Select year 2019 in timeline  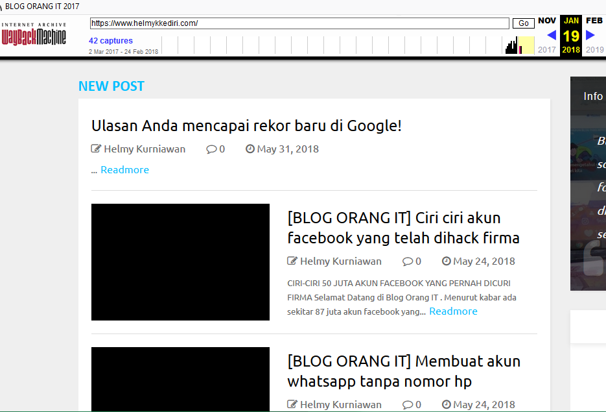pos(594,49)
